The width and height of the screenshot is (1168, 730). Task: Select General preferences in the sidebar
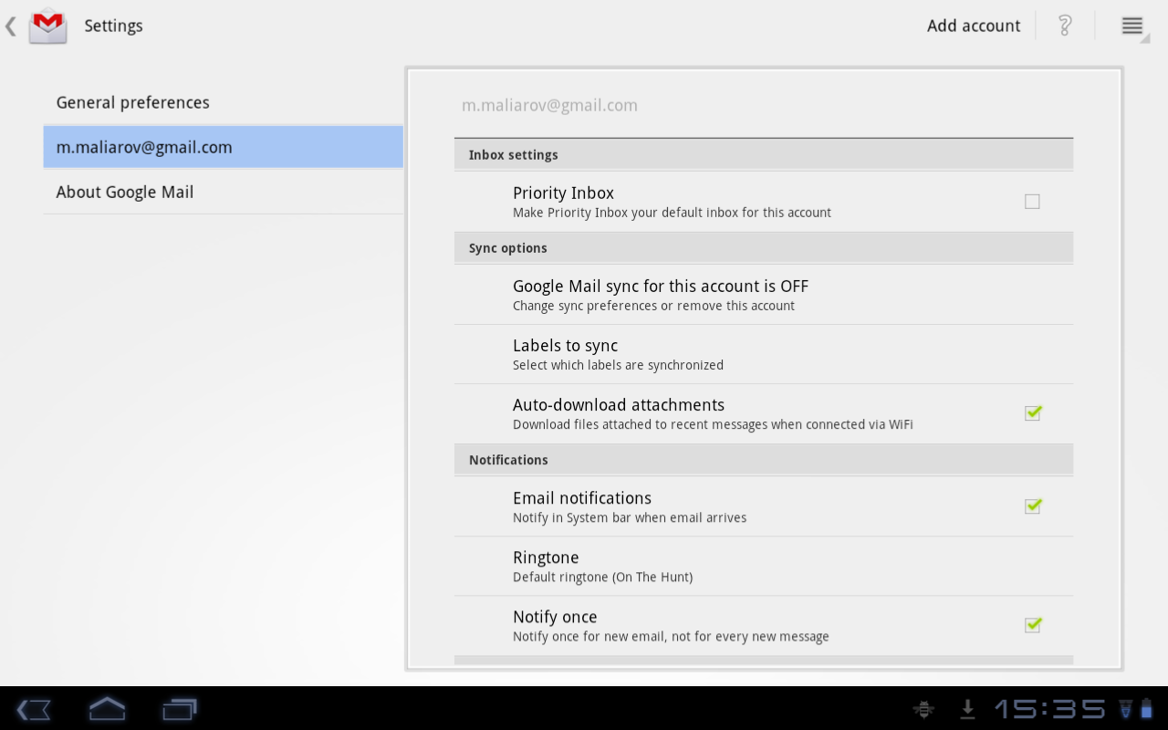(132, 102)
